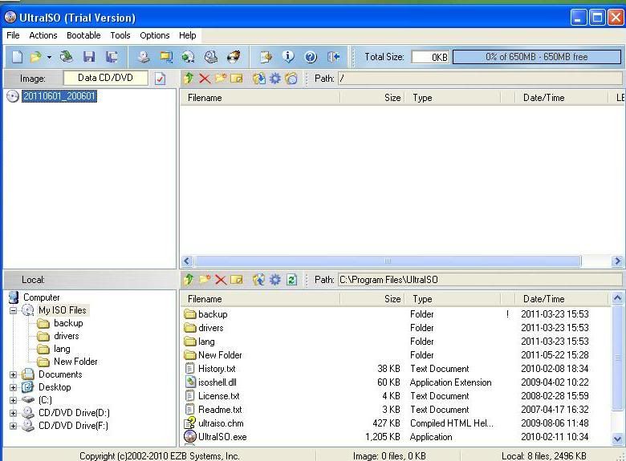Viewport: 626px width, 461px height.
Task: Click the Rename icon in Image toolbar
Action: pos(236,78)
